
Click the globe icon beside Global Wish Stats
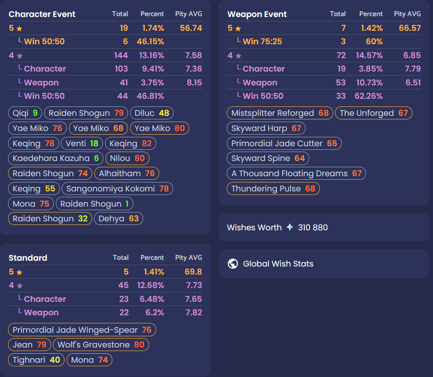pyautogui.click(x=233, y=264)
